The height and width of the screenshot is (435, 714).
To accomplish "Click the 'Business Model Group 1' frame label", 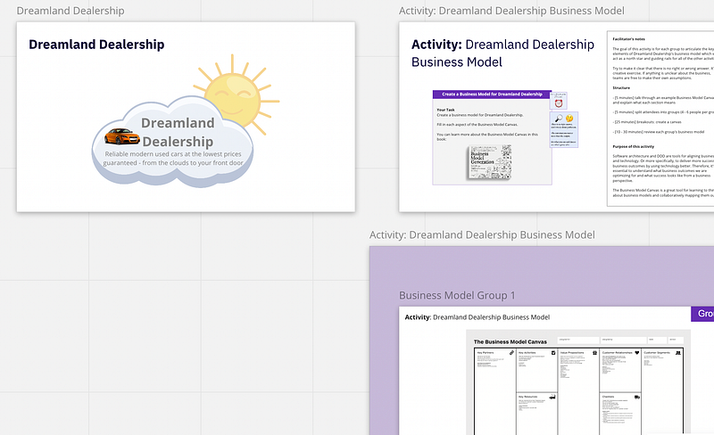I will (457, 295).
